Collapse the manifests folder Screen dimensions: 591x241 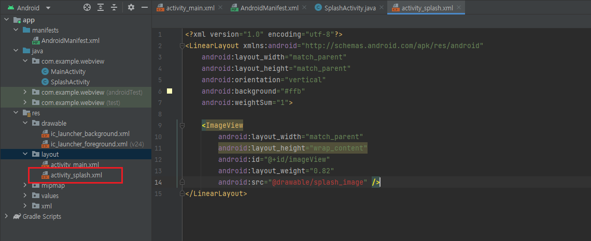16,30
